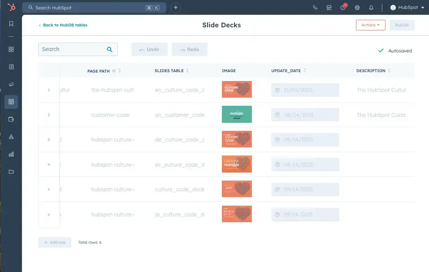Open the HubSpot account menu
The width and height of the screenshot is (429, 272).
coord(407,8)
